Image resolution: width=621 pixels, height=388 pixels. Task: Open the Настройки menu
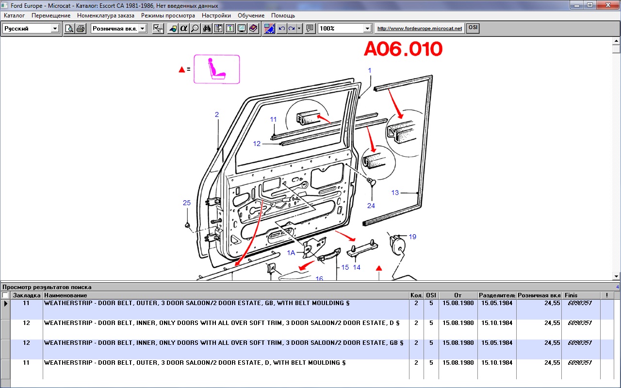216,16
